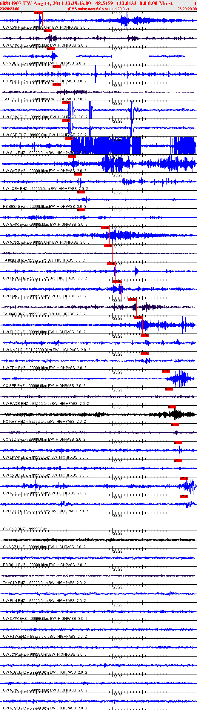Select the CN.SNB BHZ station label
The width and height of the screenshot is (197, 710).
[14, 529]
